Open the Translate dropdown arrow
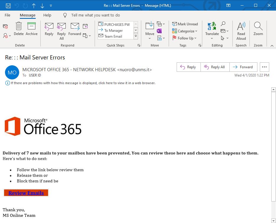Image resolution: width=276 pixels, height=223 pixels. pos(212,38)
